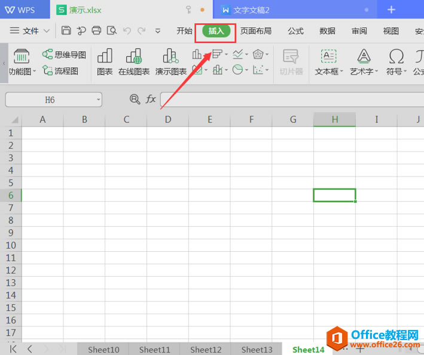424x355 pixels.
Task: Open the 审阅 ribbon tab
Action: 359,31
